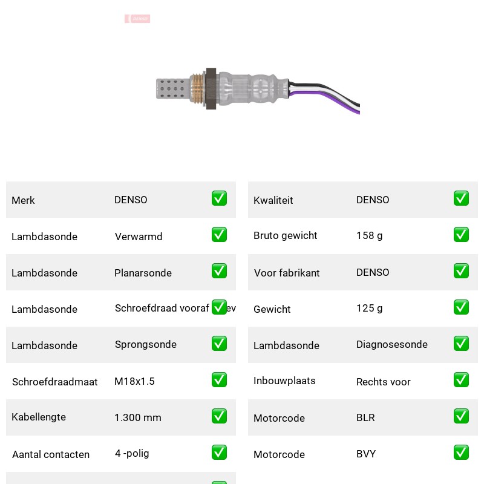Click the DENSO logo thumbnail
484x484 pixels.
(x=137, y=19)
